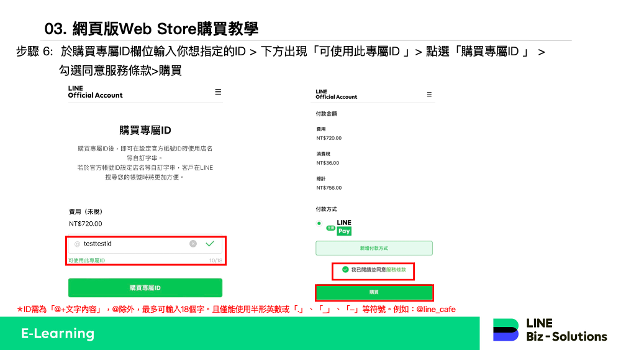Open the hamburger menu on the left screen
This screenshot has width=621, height=350.
(218, 92)
